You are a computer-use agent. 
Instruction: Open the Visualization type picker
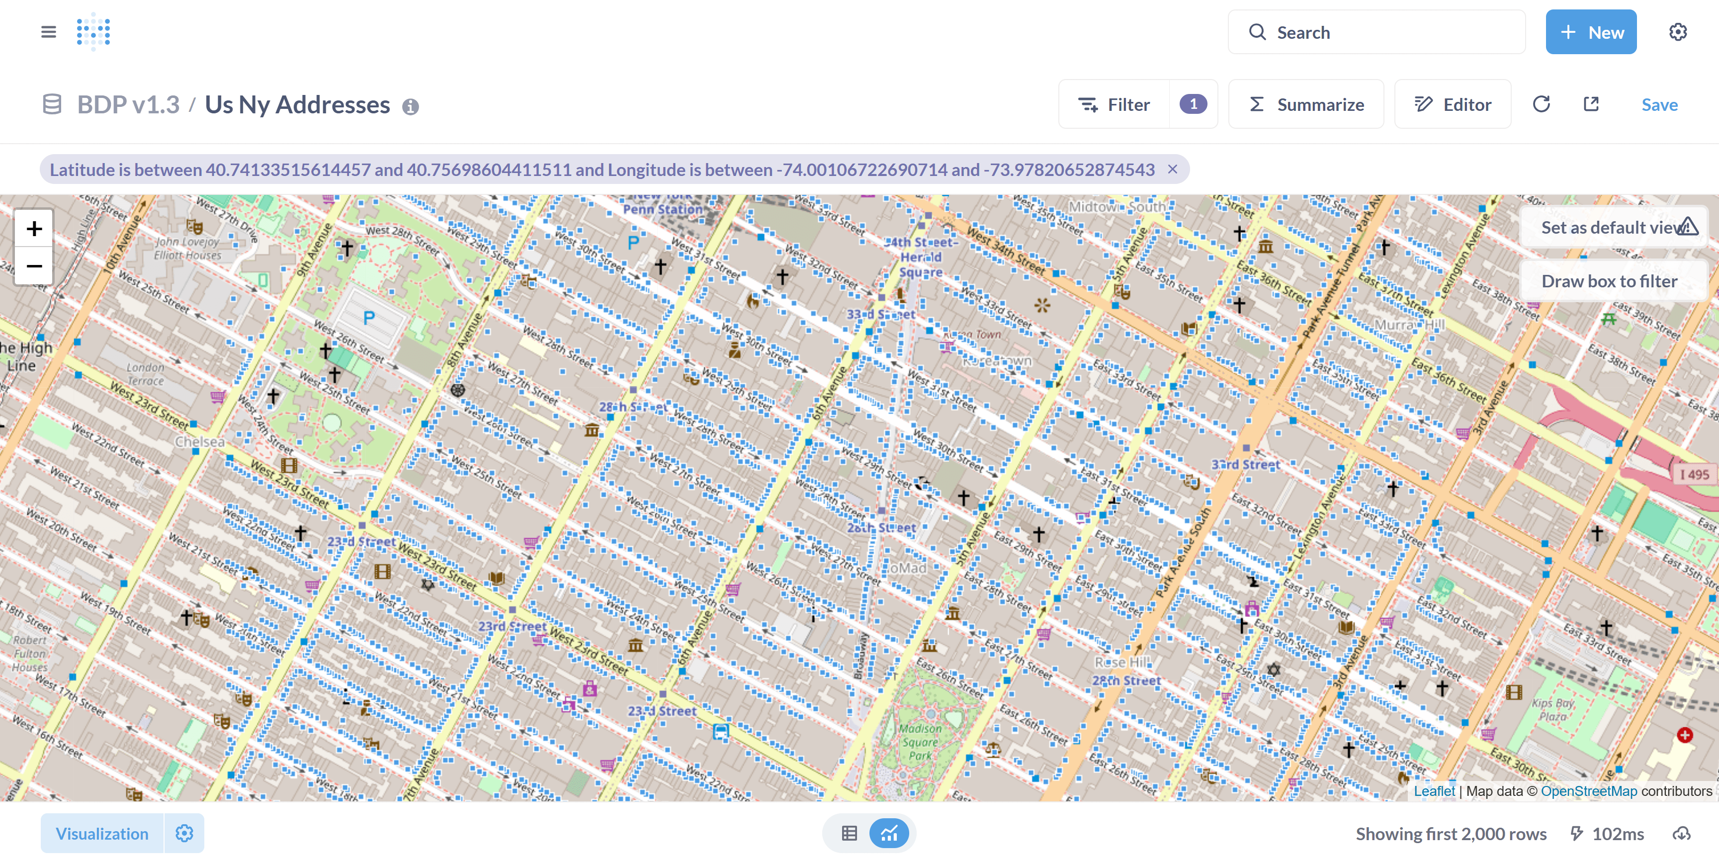(x=102, y=833)
